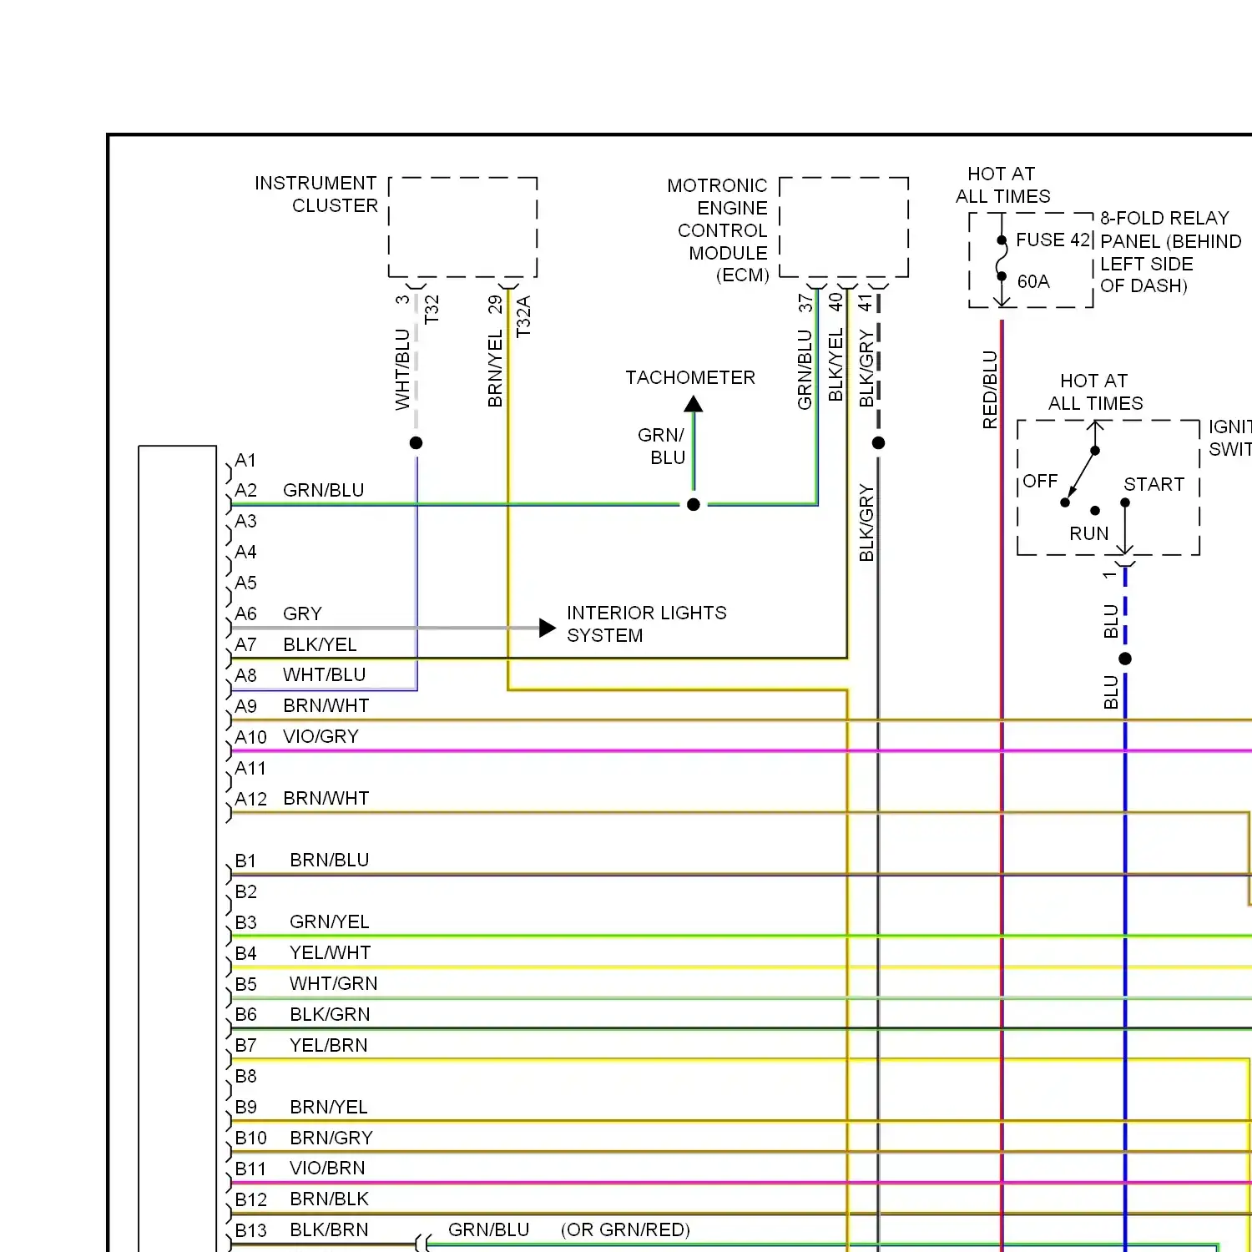Select the T32 connector label
1252x1252 pixels.
tap(432, 310)
